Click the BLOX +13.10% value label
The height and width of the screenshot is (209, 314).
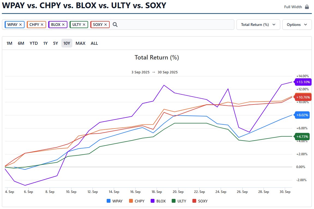[x=303, y=82]
